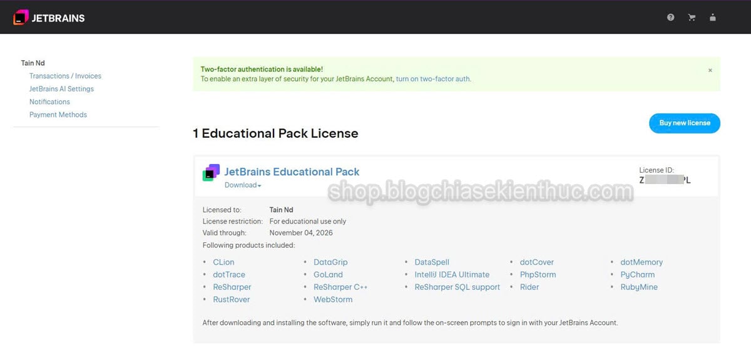Open the GoLand product link
The height and width of the screenshot is (350, 751).
(328, 275)
